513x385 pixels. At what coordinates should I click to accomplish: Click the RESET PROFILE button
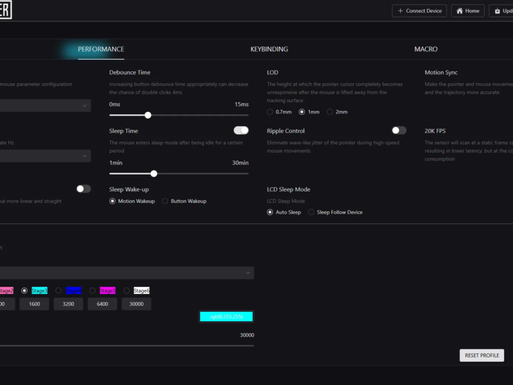[x=482, y=355]
